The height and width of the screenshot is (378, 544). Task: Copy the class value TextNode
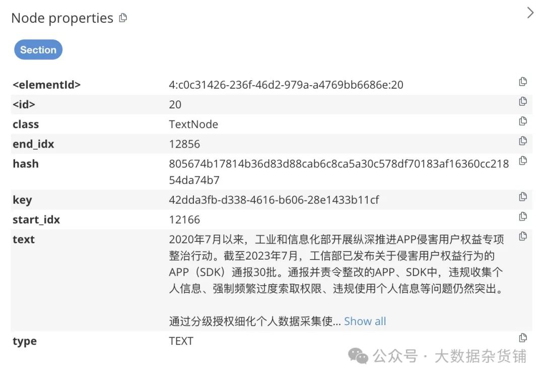523,121
